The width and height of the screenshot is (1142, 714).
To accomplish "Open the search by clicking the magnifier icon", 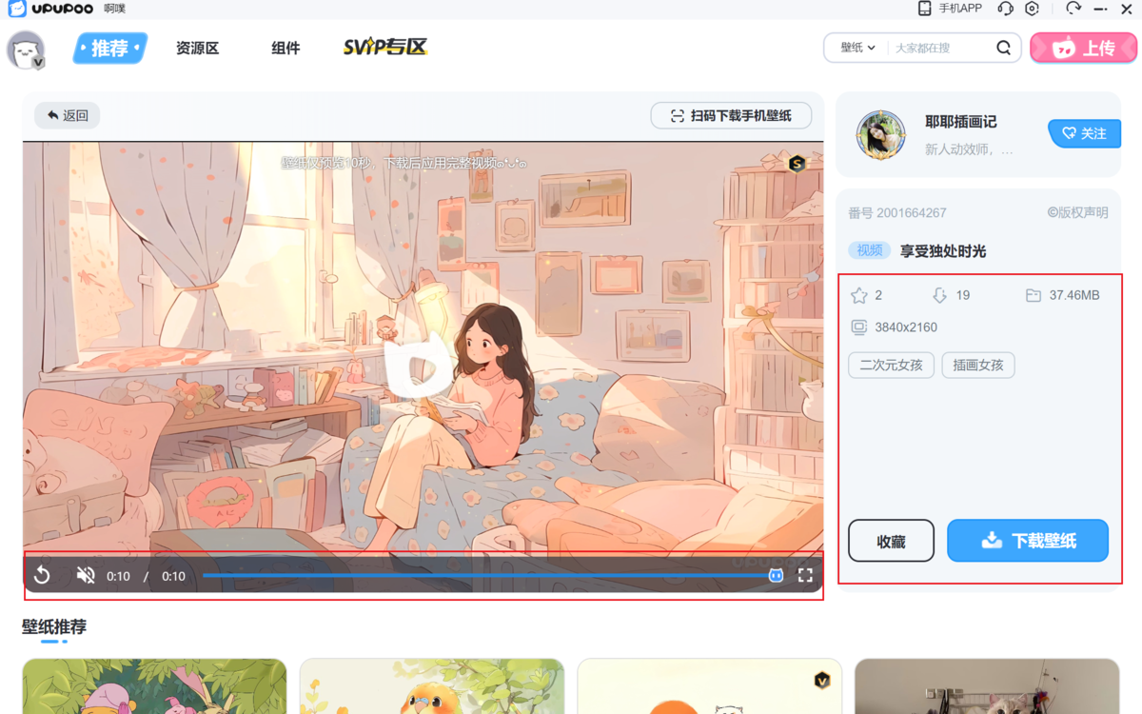I will coord(1004,48).
